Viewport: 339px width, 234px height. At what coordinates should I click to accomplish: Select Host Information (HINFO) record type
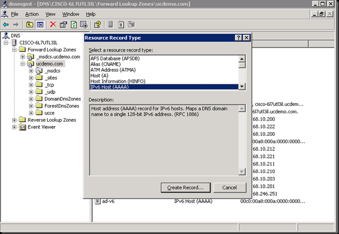point(164,81)
